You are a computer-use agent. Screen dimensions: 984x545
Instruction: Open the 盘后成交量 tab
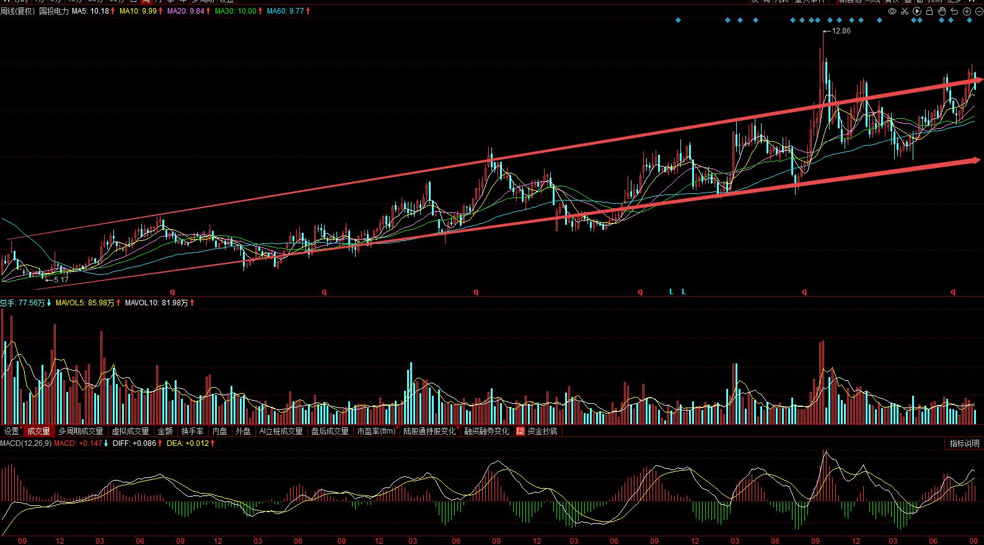[330, 431]
